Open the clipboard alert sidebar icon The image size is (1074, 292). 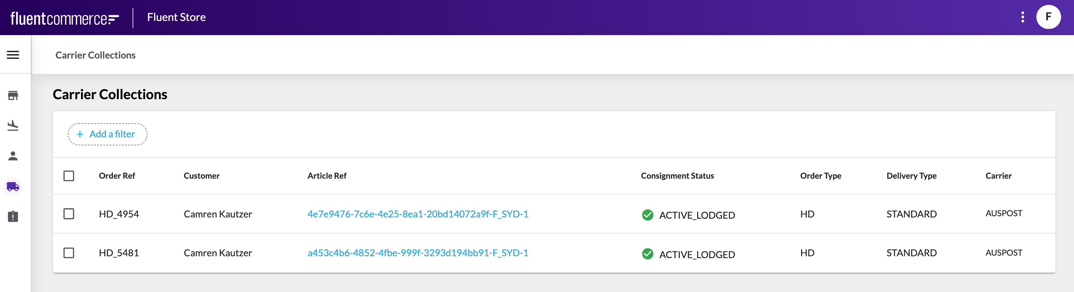tap(13, 217)
